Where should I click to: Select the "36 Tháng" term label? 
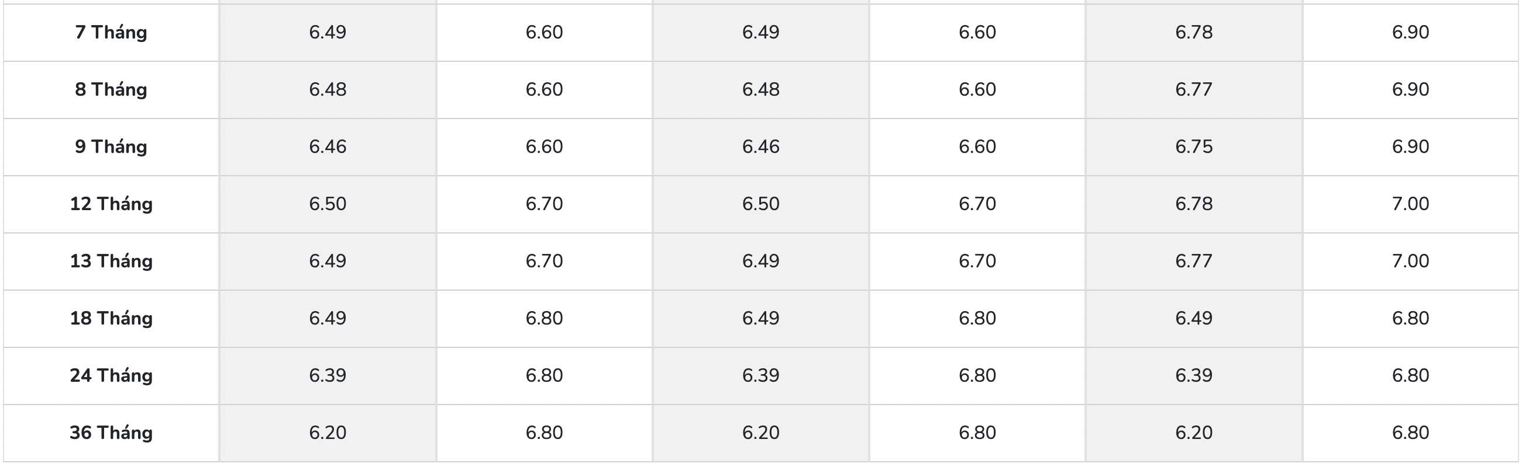click(111, 432)
